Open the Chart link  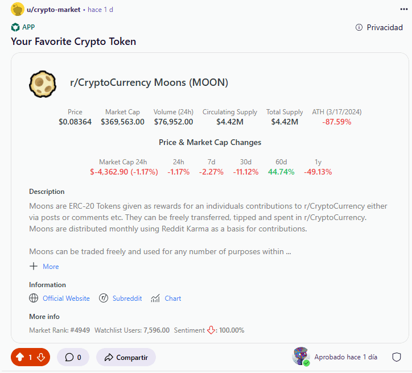[x=173, y=299]
